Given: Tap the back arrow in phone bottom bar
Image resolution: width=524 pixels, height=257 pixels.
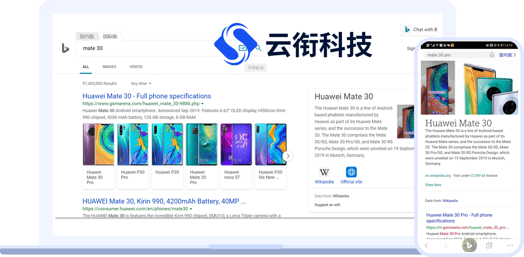Looking at the screenshot, I should (426, 245).
